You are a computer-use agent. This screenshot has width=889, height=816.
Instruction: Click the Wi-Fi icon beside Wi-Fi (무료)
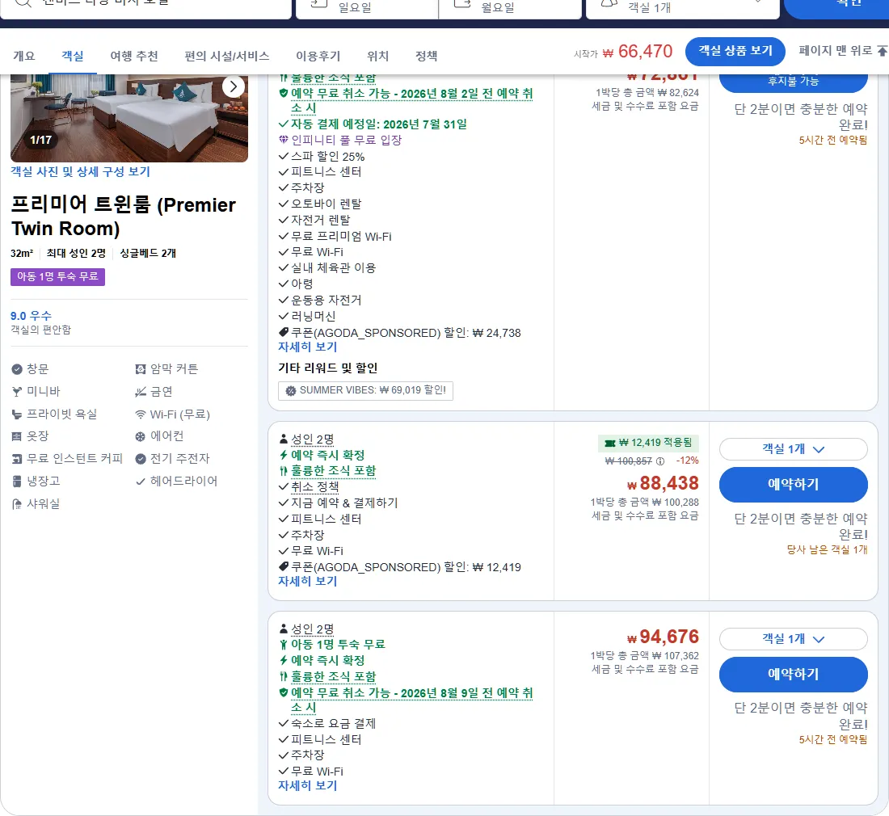[x=141, y=414]
